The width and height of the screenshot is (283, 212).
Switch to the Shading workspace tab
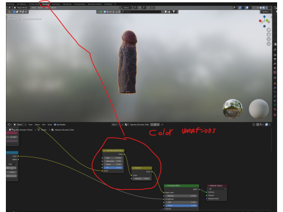[x=45, y=4]
